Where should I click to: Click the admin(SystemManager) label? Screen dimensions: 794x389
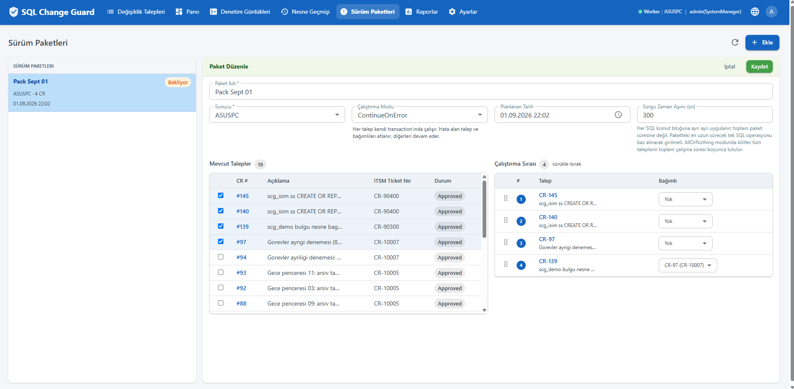715,12
